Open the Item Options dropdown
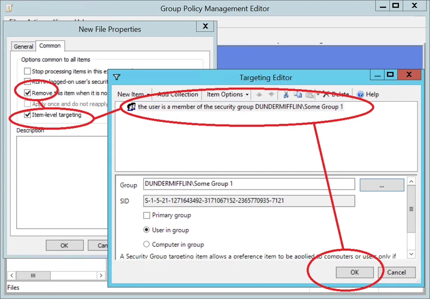Viewport: 430px width, 299px height. coord(228,94)
